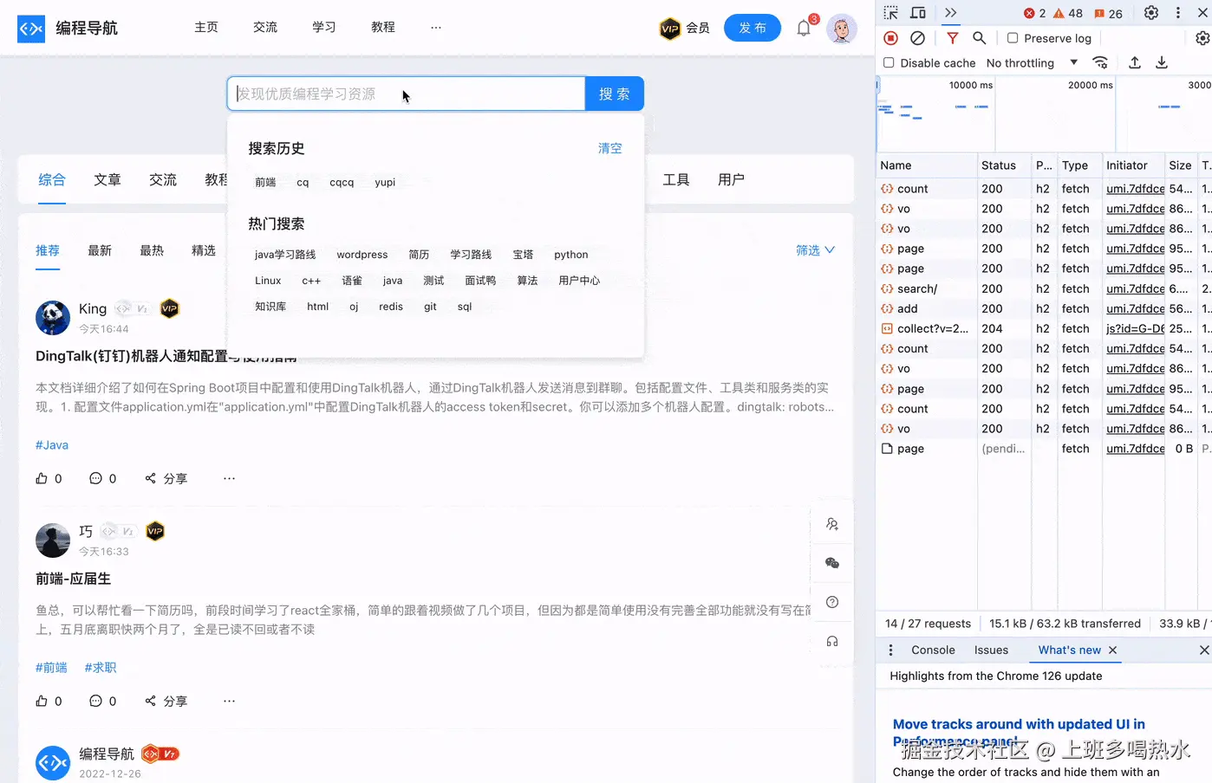Select search history item yupi
This screenshot has width=1212, height=783.
[385, 183]
